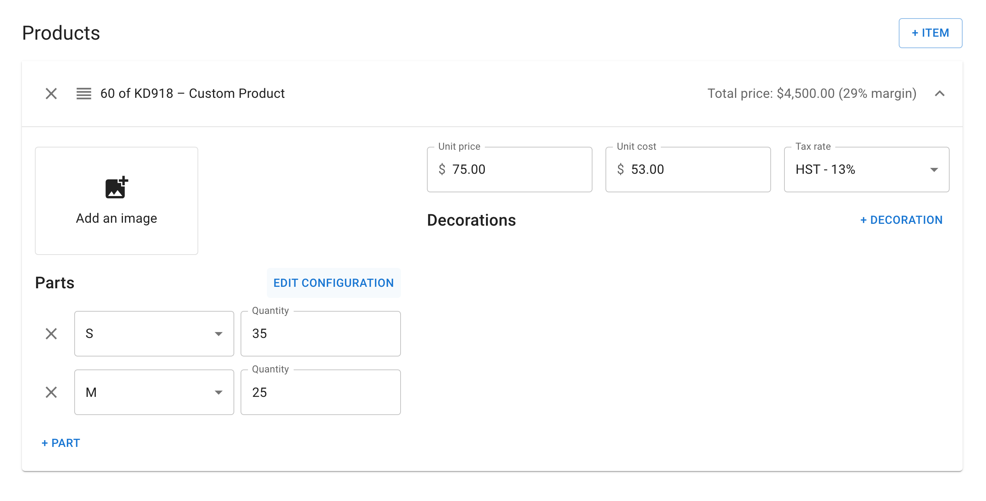
Task: Add a new part
Action: coord(61,443)
